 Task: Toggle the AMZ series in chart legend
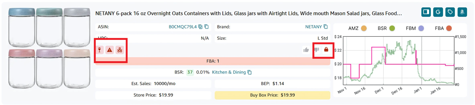[x=364, y=28]
